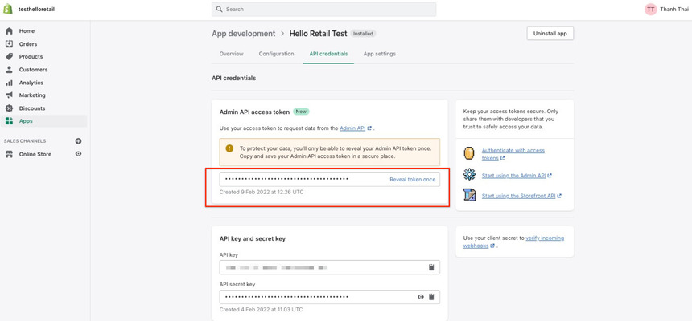Viewport: 692px width, 321px height.
Task: Click the Shopify bag logo icon
Action: (x=8, y=9)
